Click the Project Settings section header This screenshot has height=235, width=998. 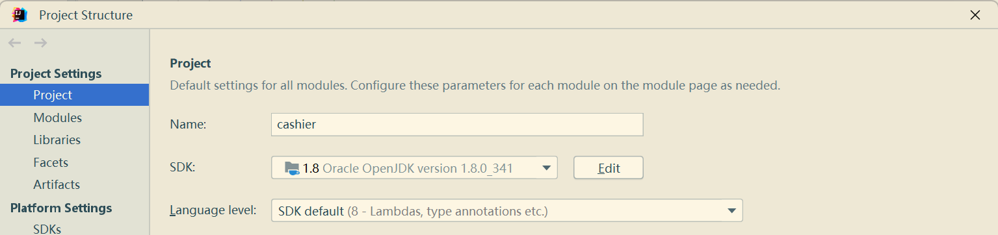point(56,73)
